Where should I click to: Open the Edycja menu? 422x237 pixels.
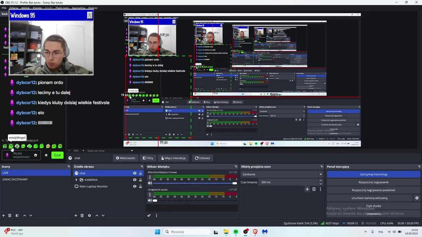[x=14, y=8]
